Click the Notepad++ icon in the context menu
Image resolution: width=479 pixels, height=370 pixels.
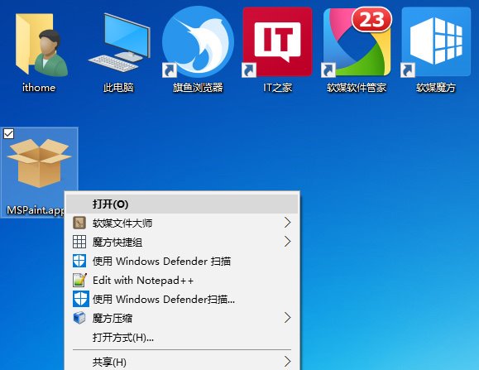tap(79, 280)
